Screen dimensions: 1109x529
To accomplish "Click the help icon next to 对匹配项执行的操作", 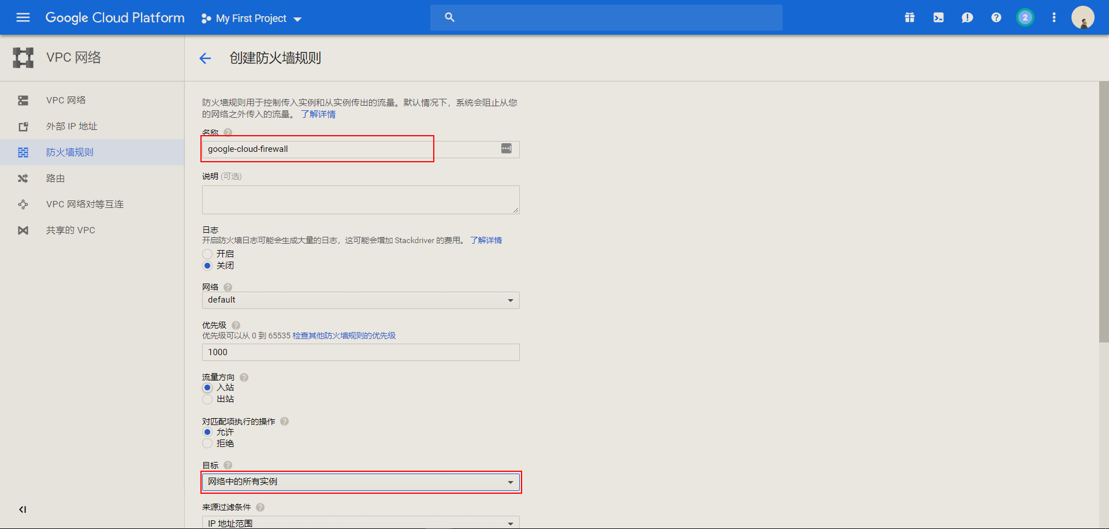I will [x=284, y=422].
